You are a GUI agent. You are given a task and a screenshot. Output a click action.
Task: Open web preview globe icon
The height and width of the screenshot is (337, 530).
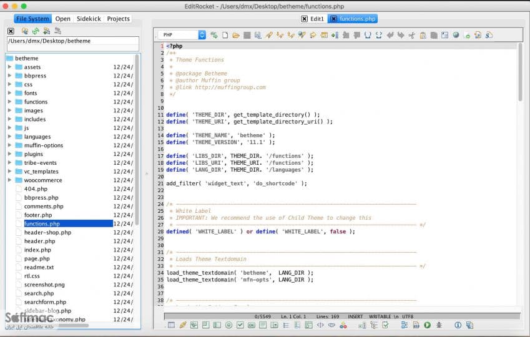pyautogui.click(x=456, y=35)
